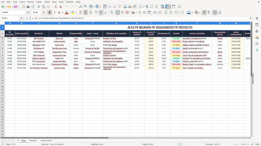
Task: Expand the formula bar
Action: pos(251,18)
